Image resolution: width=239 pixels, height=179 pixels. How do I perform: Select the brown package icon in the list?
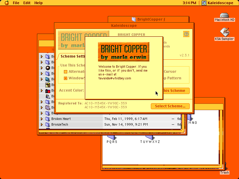click(48, 85)
